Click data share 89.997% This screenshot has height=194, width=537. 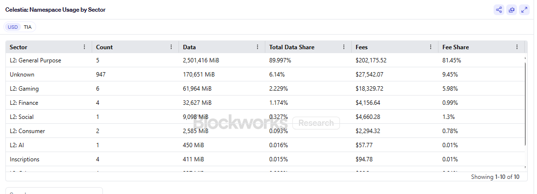coord(280,60)
